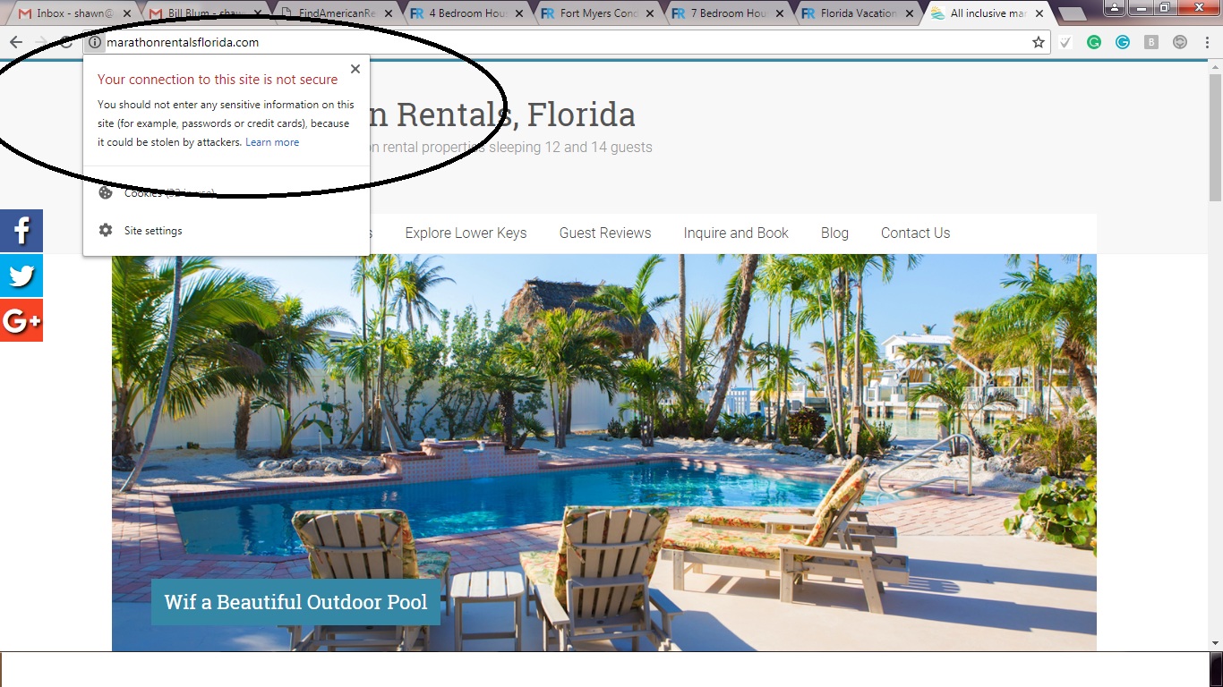Screen dimensions: 1223x687
Task: Click Explore Lower Keys in navigation
Action: tap(466, 233)
